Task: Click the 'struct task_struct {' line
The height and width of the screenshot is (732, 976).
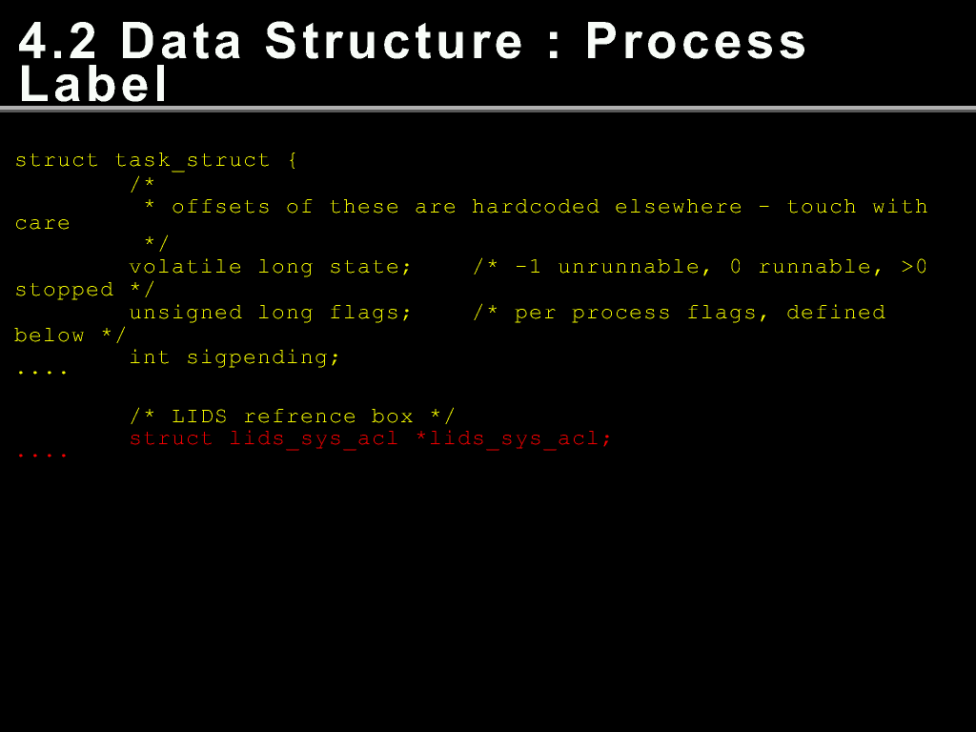Action: 156,160
